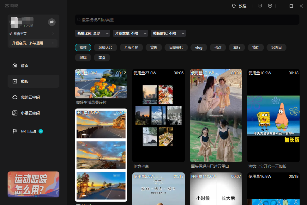Click the 热门活动 flag icon
The image size is (307, 205).
(15, 131)
